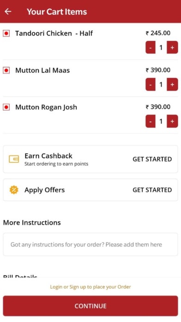181x322 pixels.
Task: Click the non-veg indicator beside Mutton Rogan Josh
Action: pyautogui.click(x=6, y=107)
